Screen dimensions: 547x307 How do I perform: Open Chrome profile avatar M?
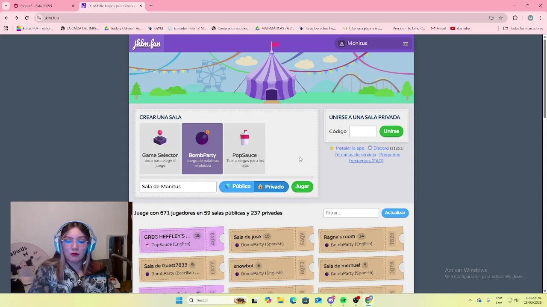(530, 18)
